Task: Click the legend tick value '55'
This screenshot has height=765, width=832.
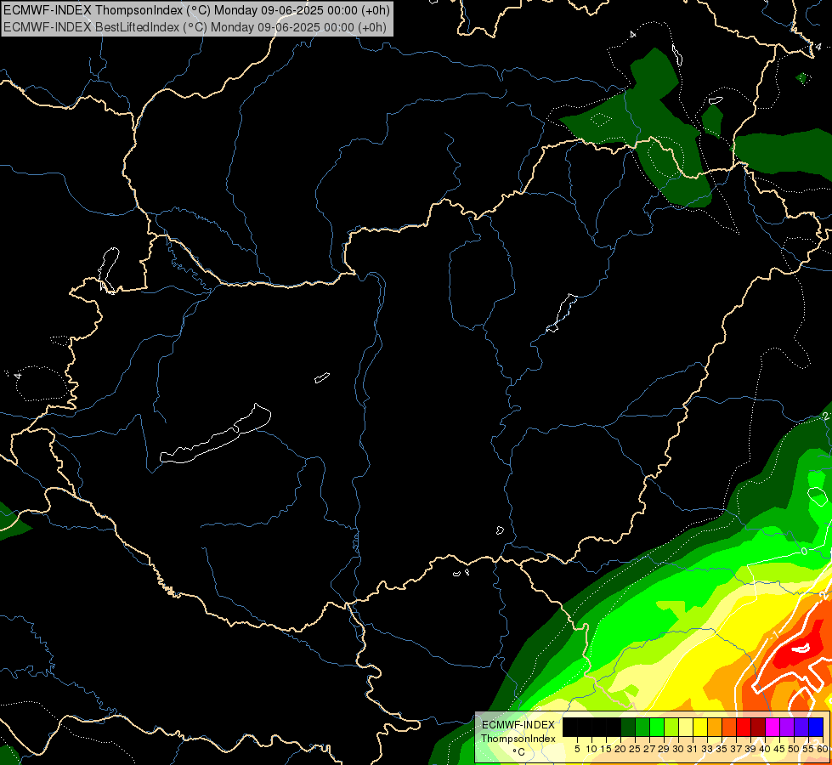Action: click(808, 749)
